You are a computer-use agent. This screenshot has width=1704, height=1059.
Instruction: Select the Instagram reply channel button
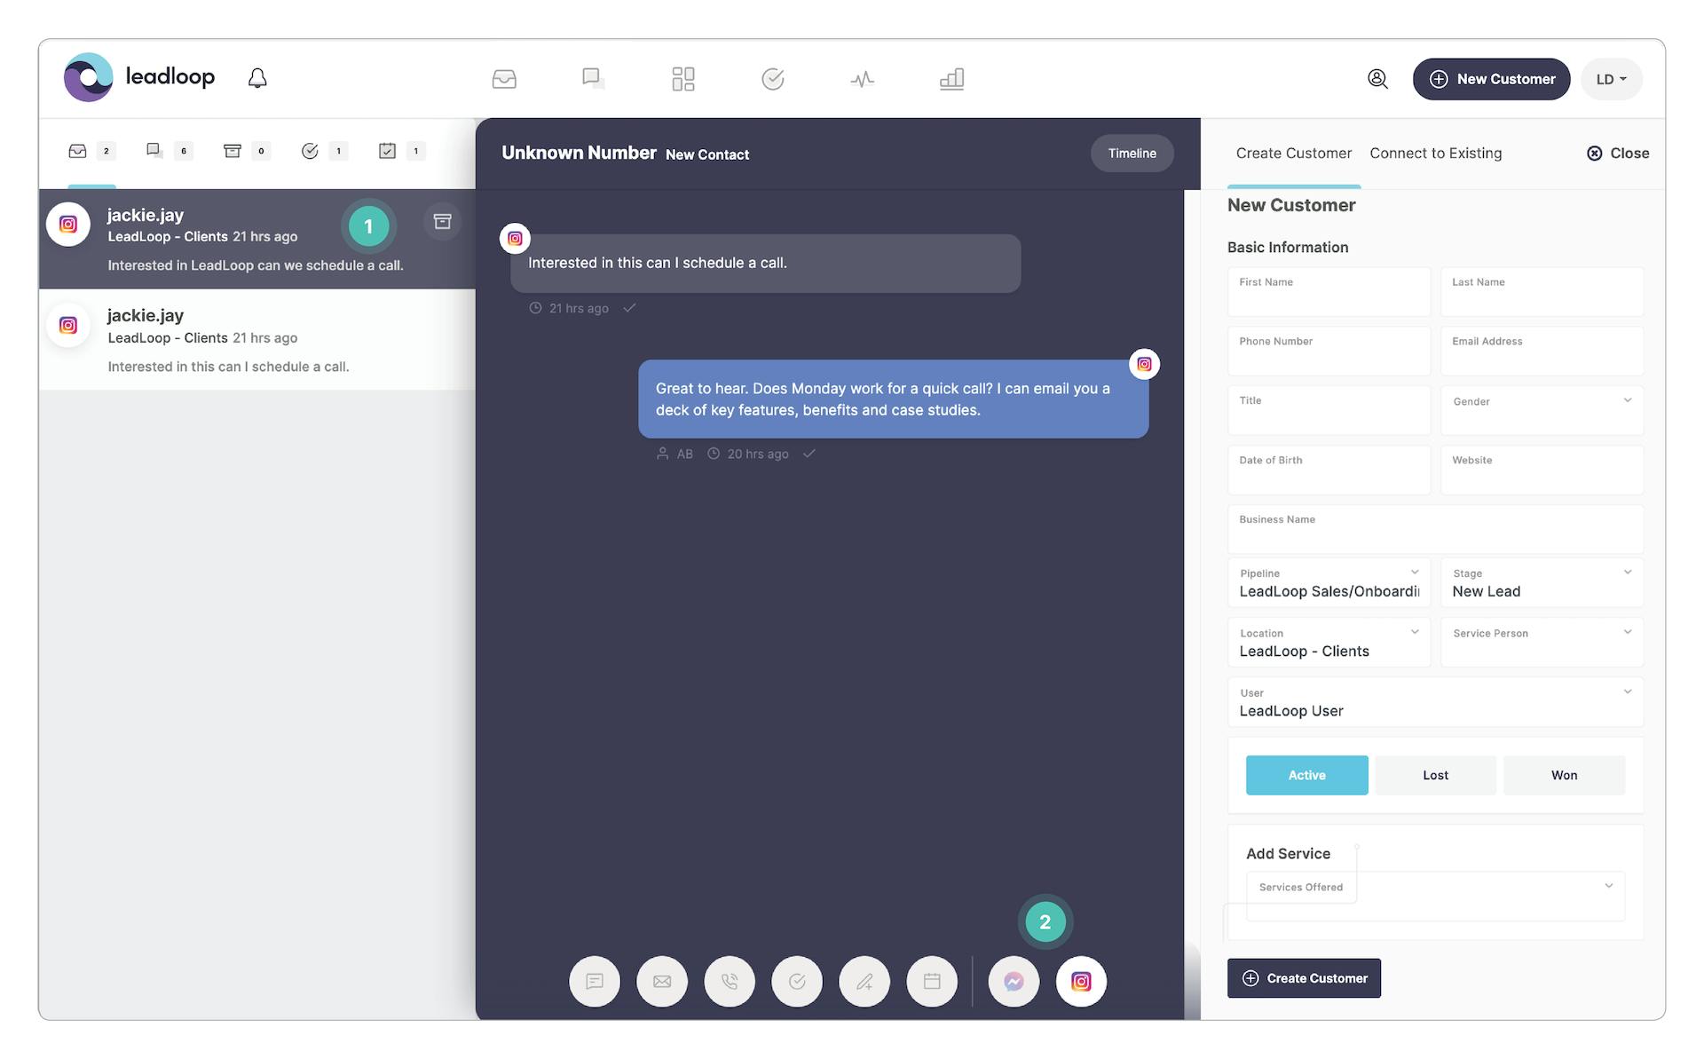point(1080,981)
